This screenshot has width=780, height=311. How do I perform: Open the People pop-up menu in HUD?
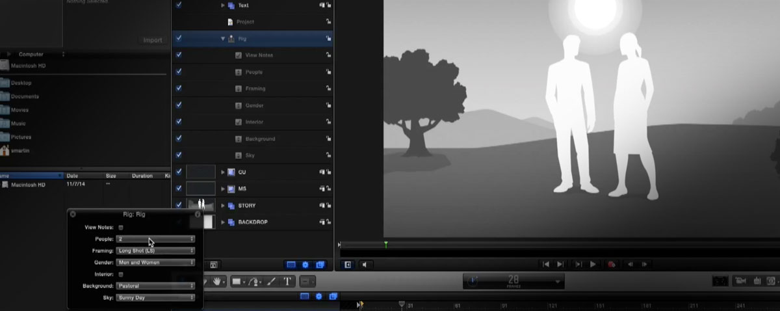(155, 239)
